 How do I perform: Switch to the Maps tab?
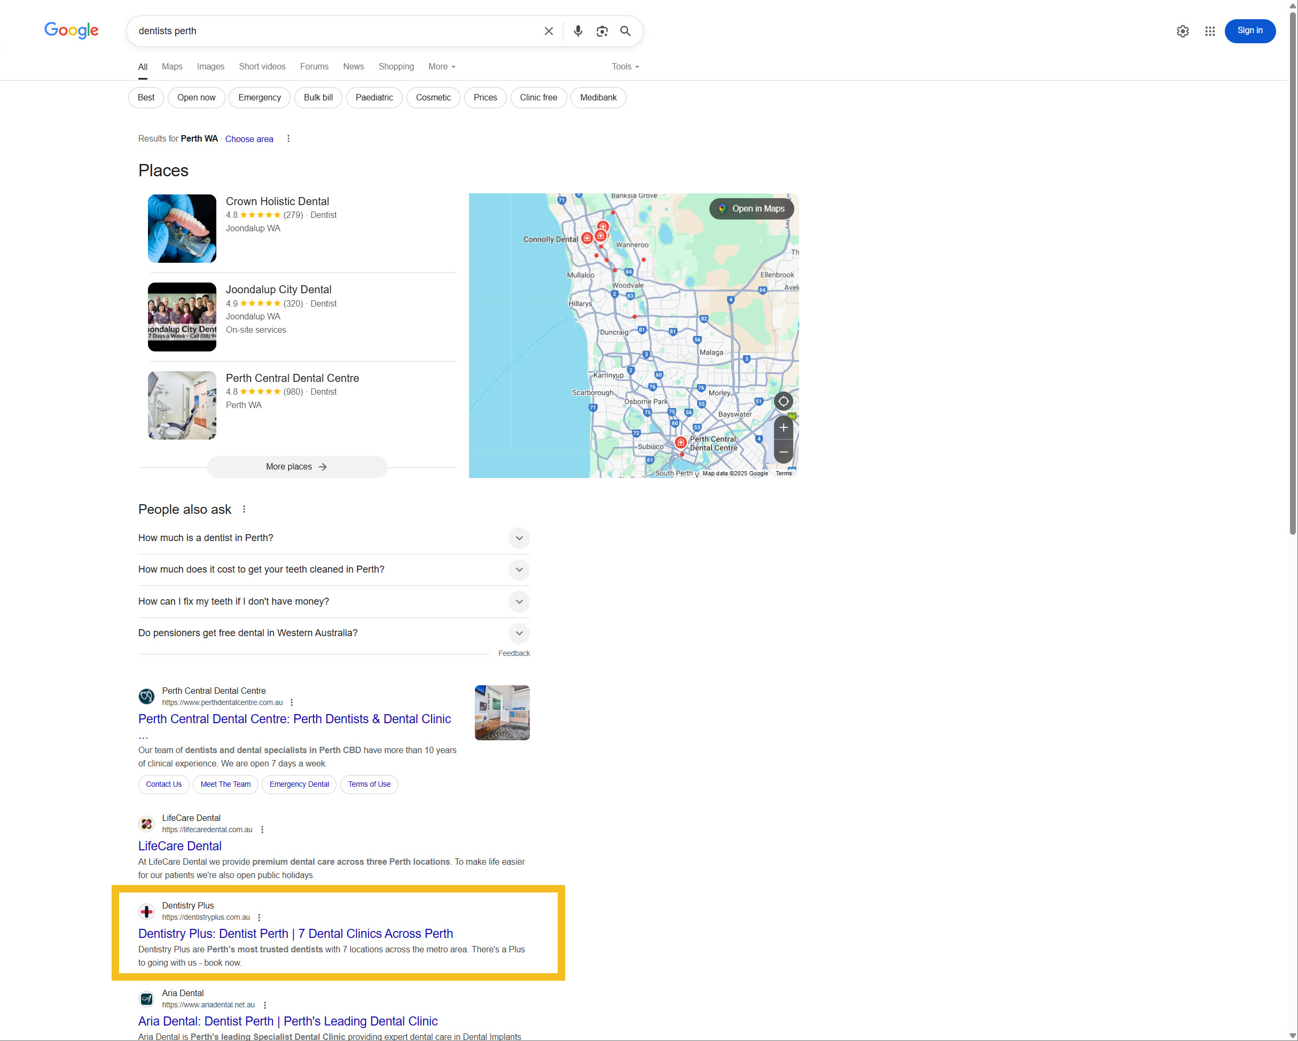[171, 67]
